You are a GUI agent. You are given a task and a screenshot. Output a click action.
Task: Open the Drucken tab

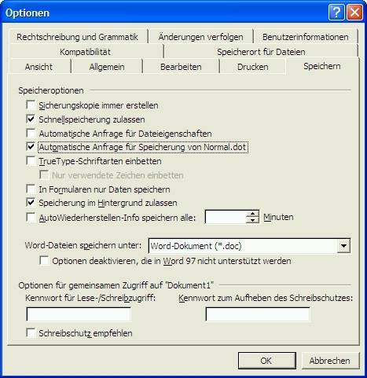coord(252,67)
